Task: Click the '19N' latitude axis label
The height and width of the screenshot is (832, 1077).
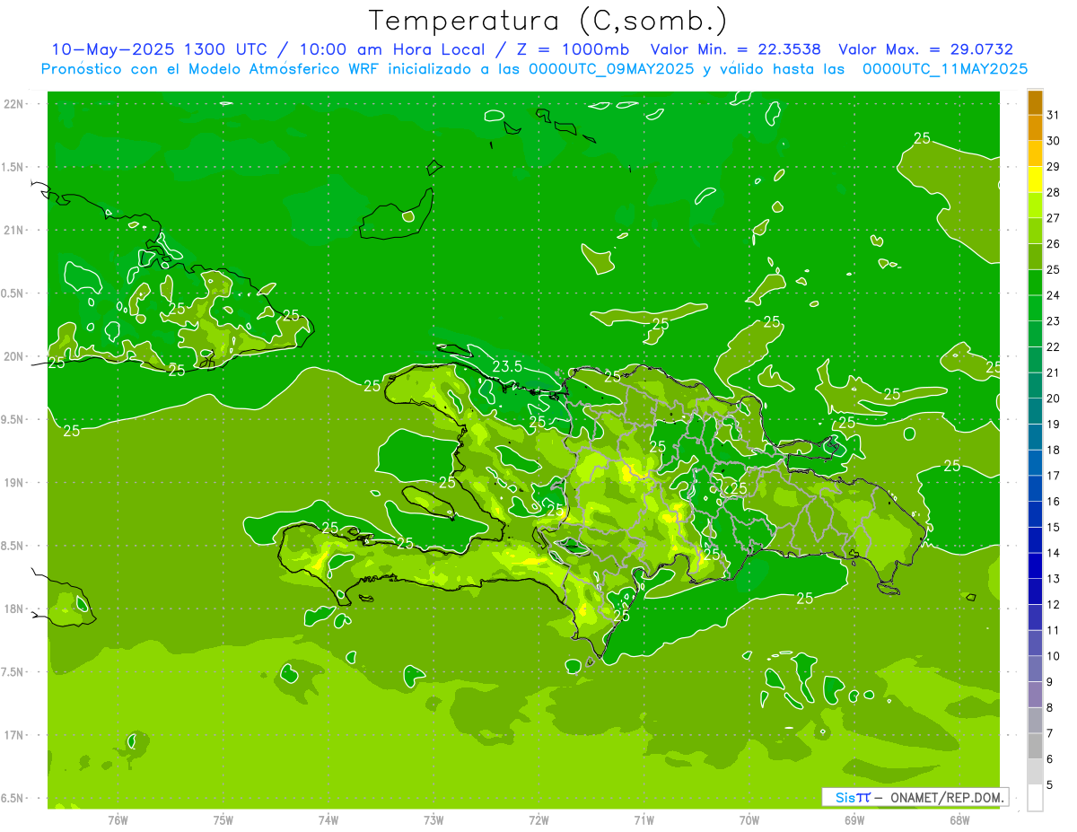Action: [13, 483]
